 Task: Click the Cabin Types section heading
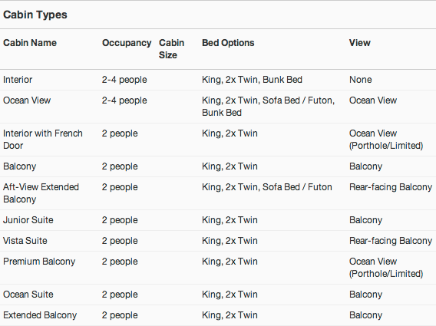click(x=35, y=15)
